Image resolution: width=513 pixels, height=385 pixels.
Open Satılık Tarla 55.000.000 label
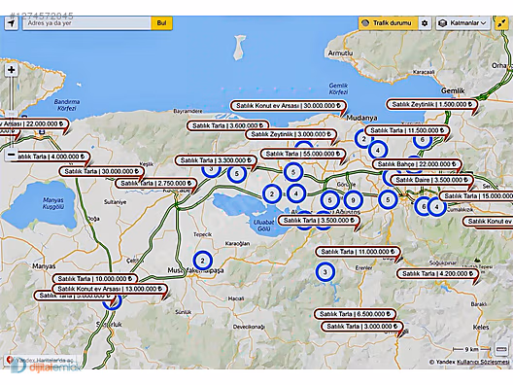coord(302,154)
